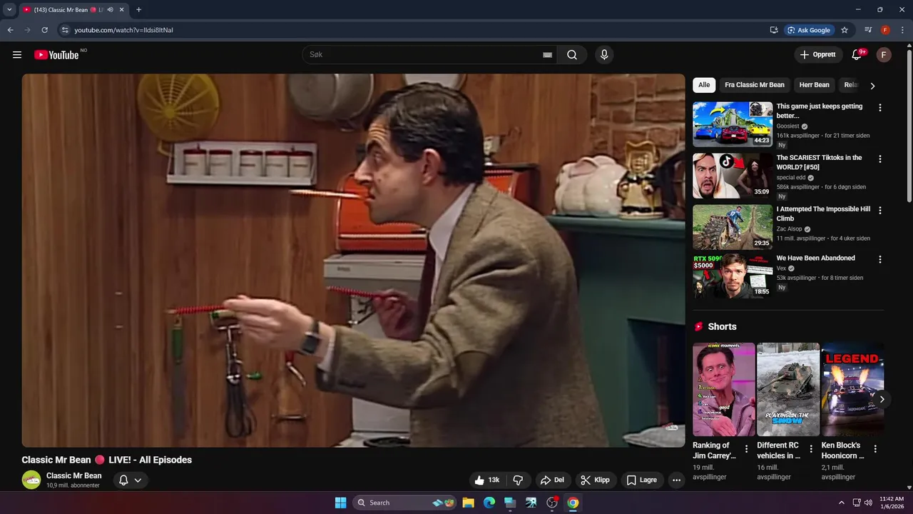Mute the tab via speaker icon
This screenshot has width=913, height=514.
[110, 10]
